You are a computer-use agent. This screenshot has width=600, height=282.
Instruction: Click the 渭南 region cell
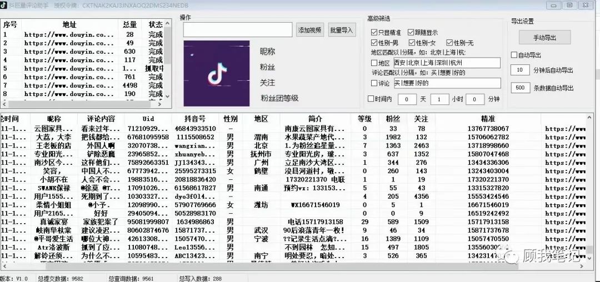pyautogui.click(x=261, y=137)
